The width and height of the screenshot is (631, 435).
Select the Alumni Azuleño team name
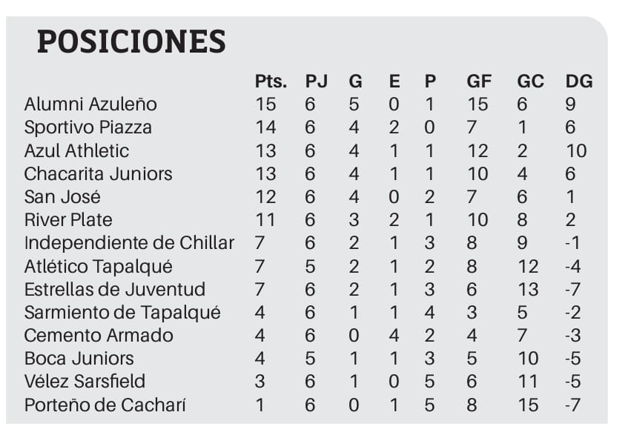(x=90, y=104)
